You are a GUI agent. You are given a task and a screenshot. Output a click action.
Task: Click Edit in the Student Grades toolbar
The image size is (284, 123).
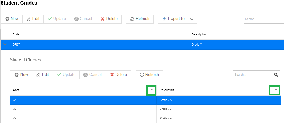(x=33, y=19)
